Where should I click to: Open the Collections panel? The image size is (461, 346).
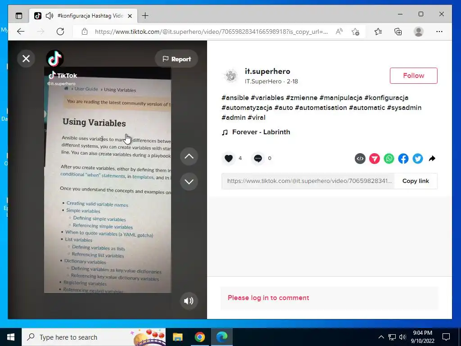point(398,32)
